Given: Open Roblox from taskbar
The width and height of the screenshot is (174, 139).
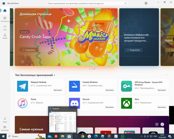Looking at the screenshot, I should tap(103, 136).
